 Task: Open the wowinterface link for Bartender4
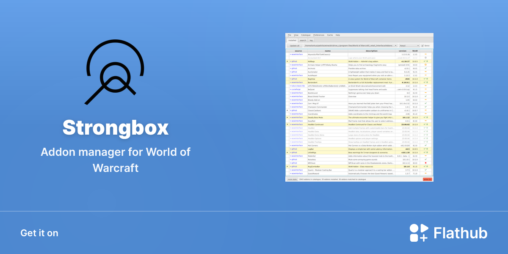[296, 83]
